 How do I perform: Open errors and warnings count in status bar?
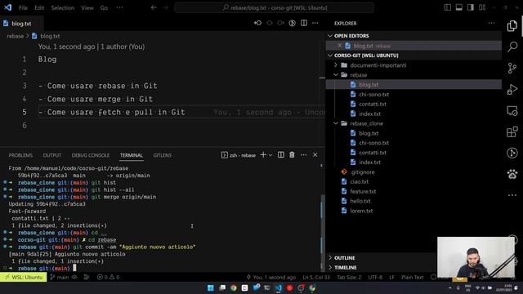108,277
